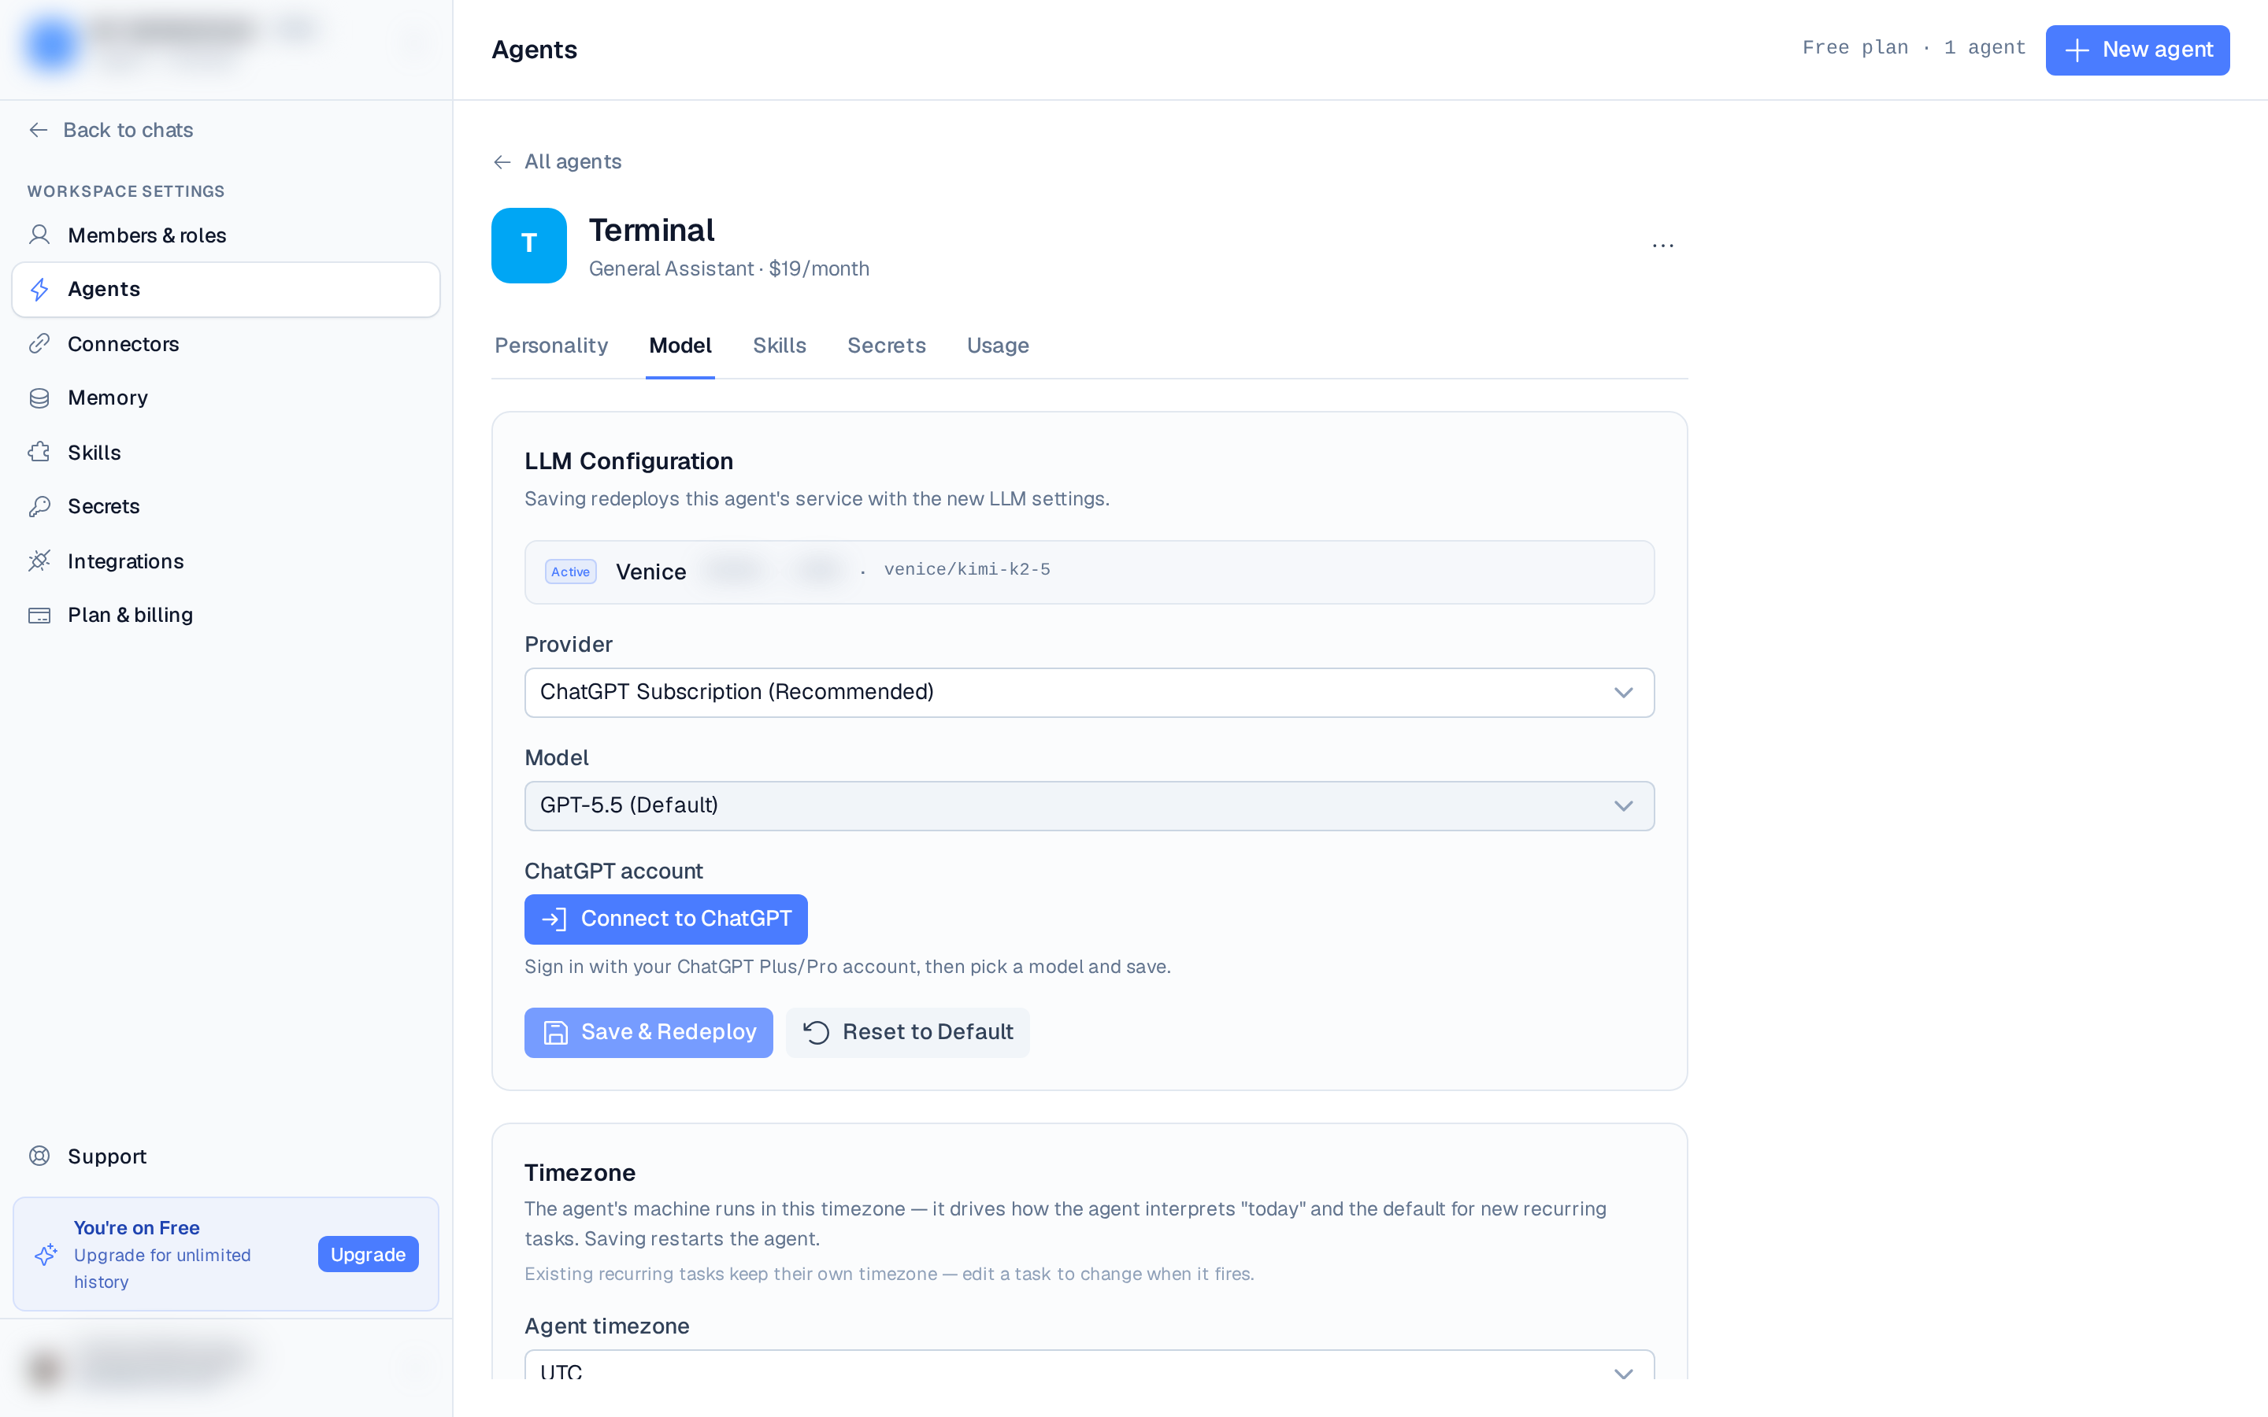Click the plus icon in New agent
This screenshot has width=2268, height=1417.
[2077, 50]
